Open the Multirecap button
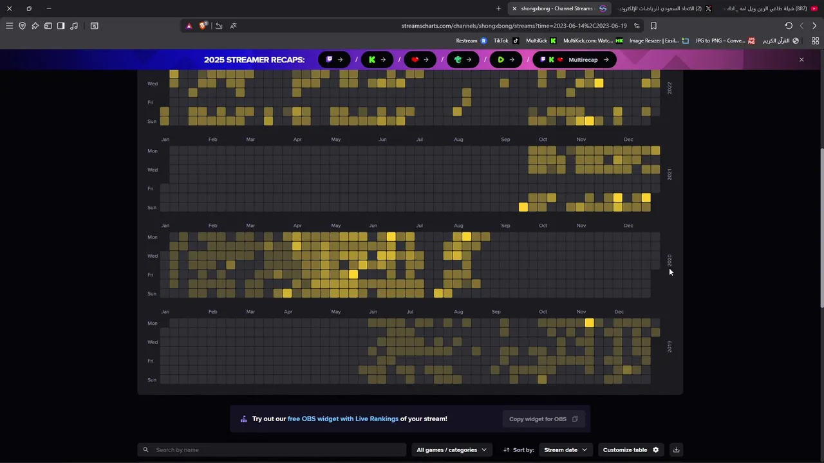 [x=574, y=60]
